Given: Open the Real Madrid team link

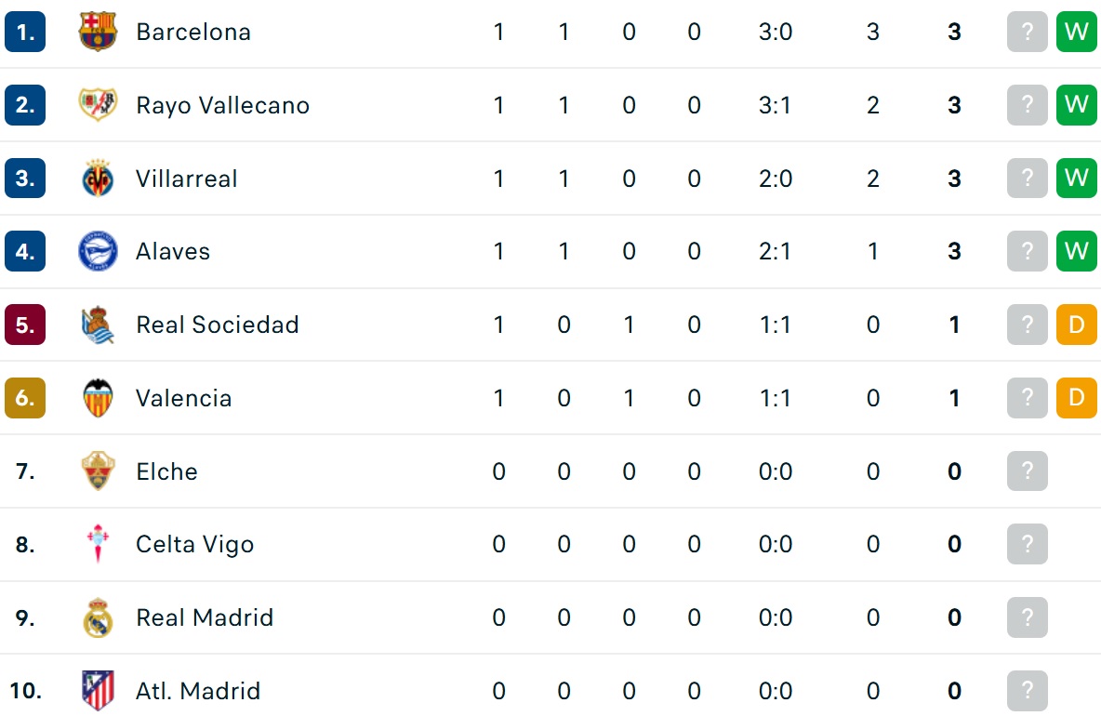Looking at the screenshot, I should tap(205, 617).
